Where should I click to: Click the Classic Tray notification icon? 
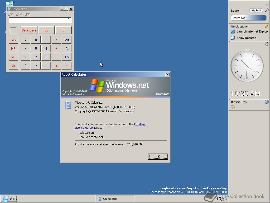(233, 107)
